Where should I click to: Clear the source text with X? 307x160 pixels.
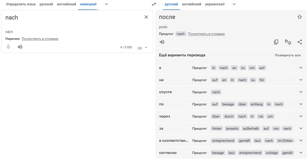[x=146, y=17]
